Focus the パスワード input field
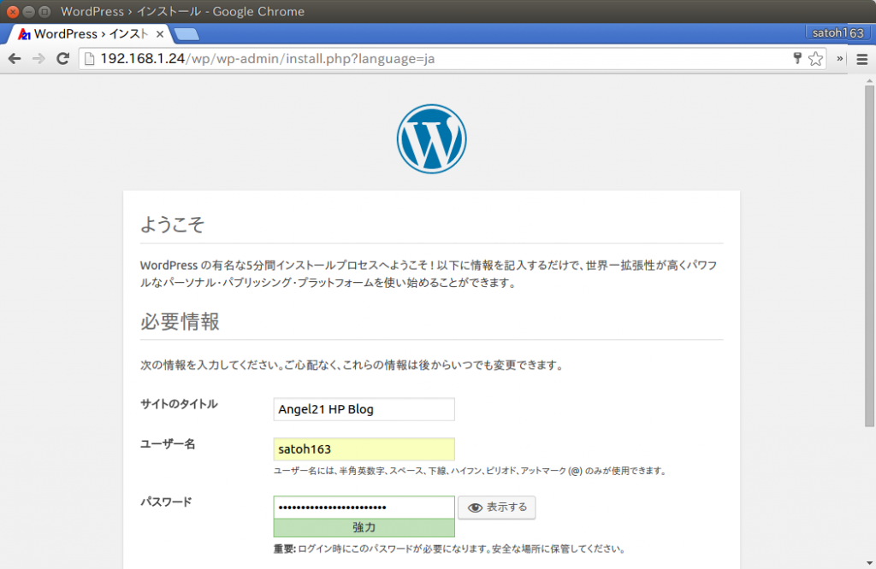876x569 pixels. (364, 507)
